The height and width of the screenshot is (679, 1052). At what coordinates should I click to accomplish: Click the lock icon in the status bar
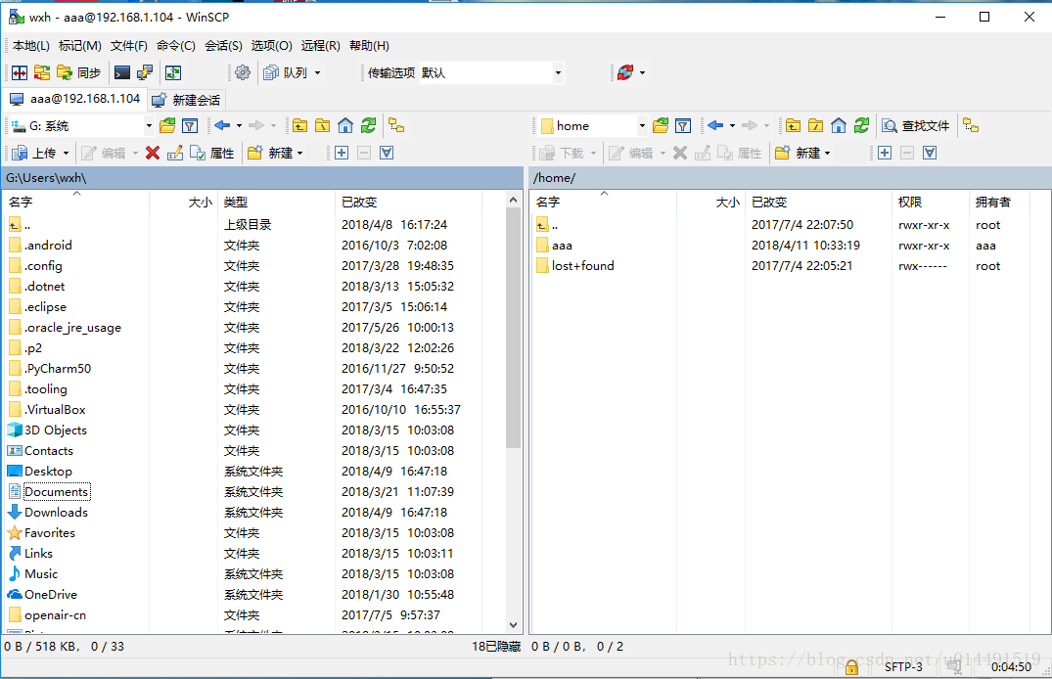tap(851, 667)
